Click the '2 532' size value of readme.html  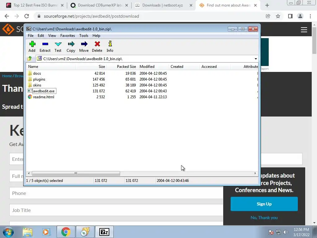tap(101, 97)
